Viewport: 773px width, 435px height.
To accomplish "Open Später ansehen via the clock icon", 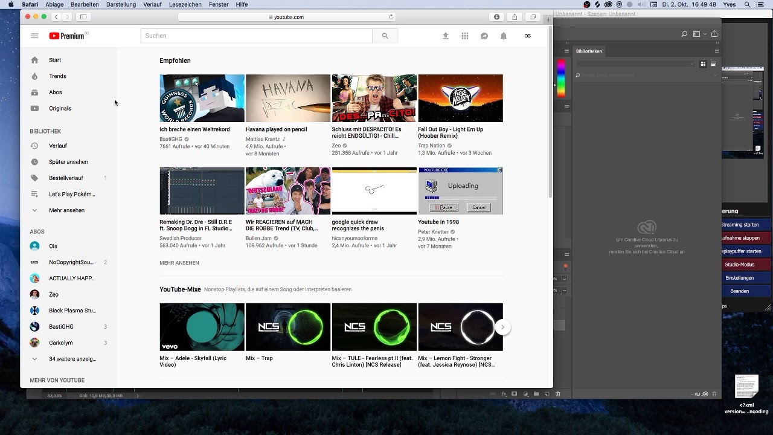I will pyautogui.click(x=34, y=162).
